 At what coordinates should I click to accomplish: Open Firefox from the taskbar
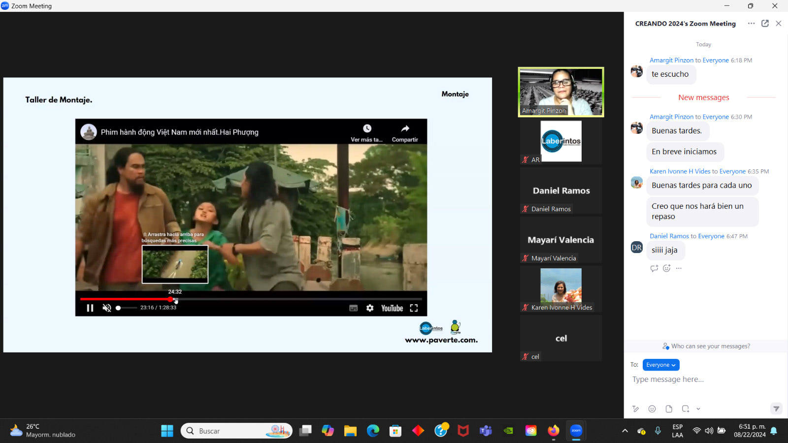[x=554, y=431]
